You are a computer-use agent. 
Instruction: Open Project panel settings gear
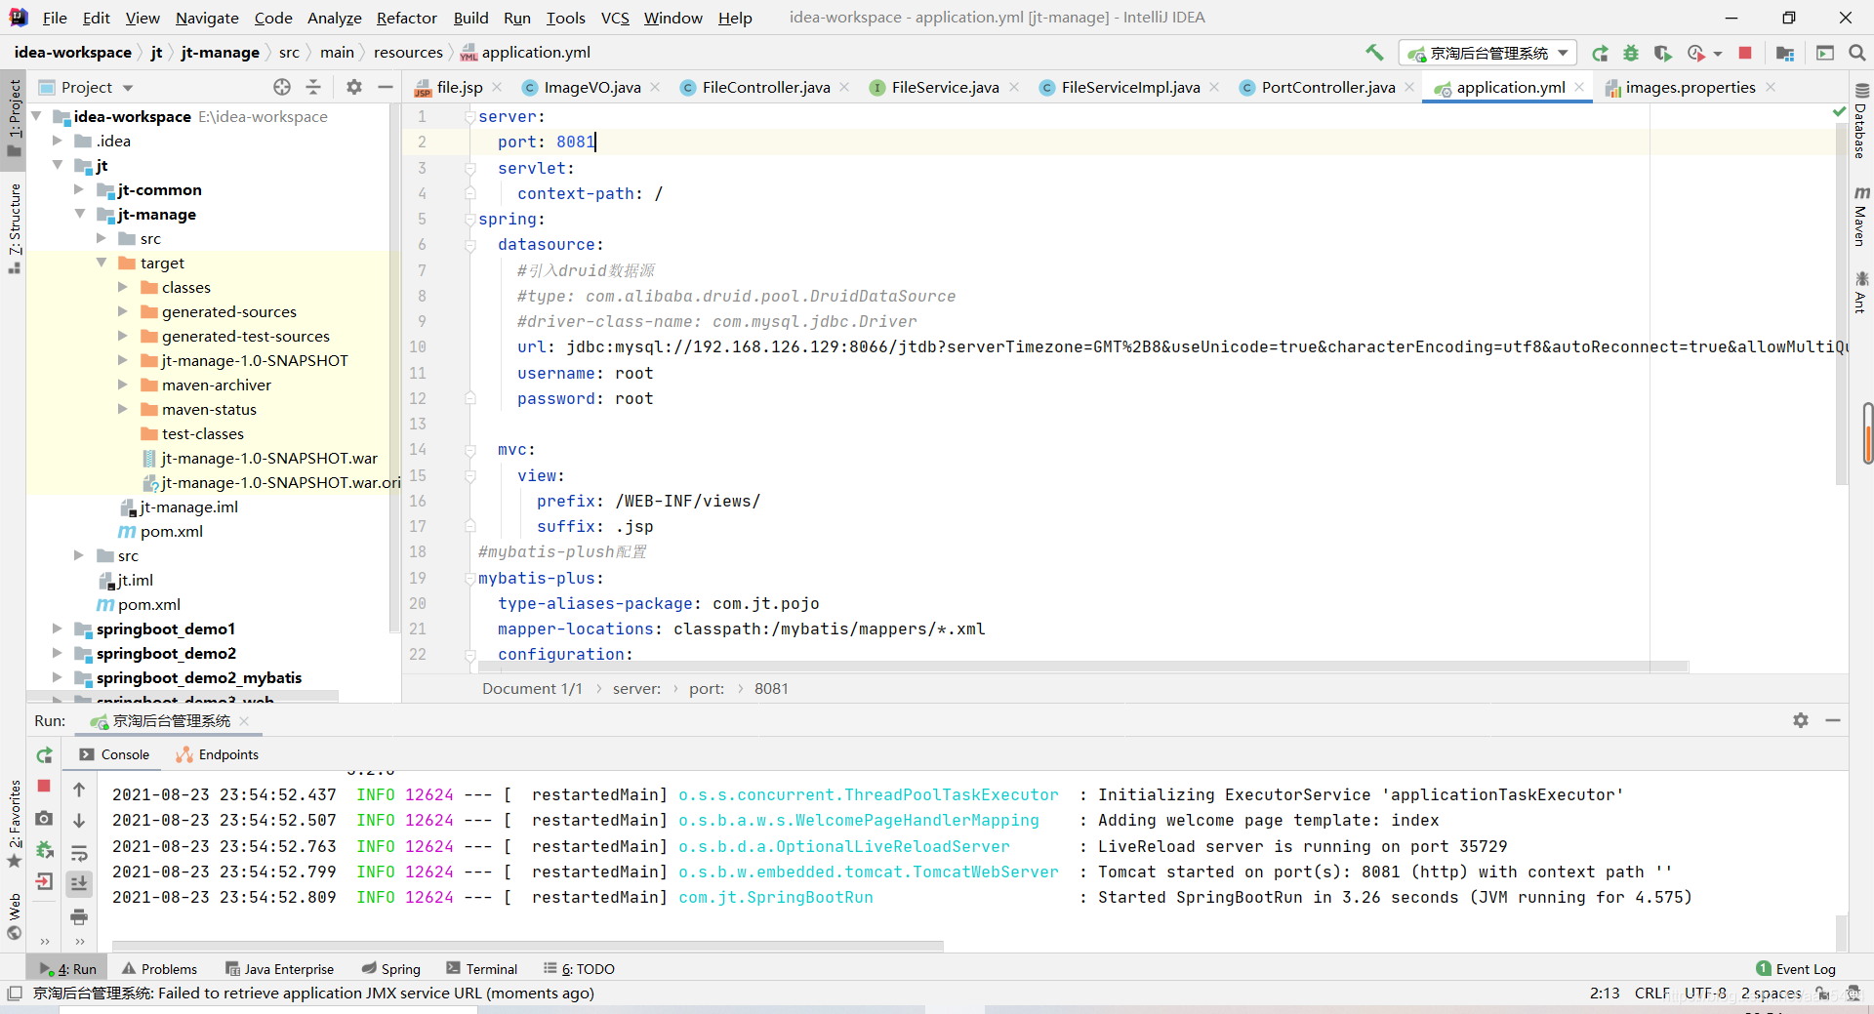click(x=354, y=87)
